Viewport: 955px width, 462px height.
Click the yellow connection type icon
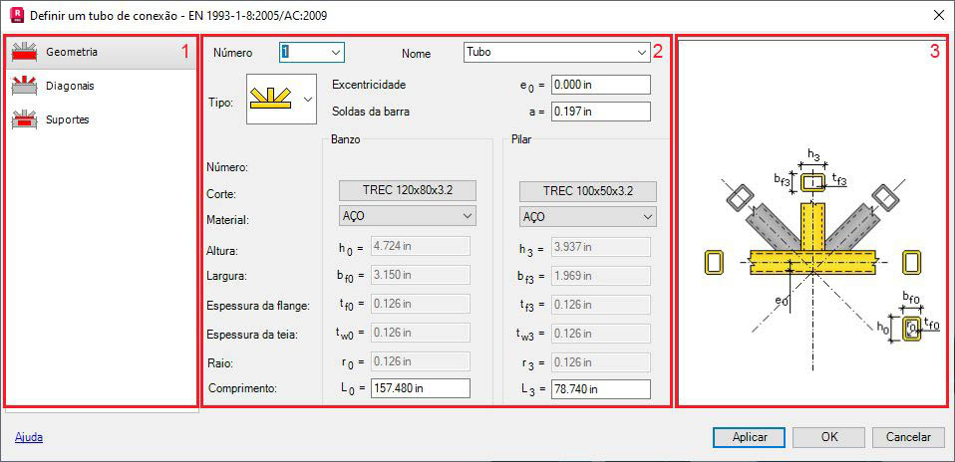[271, 99]
